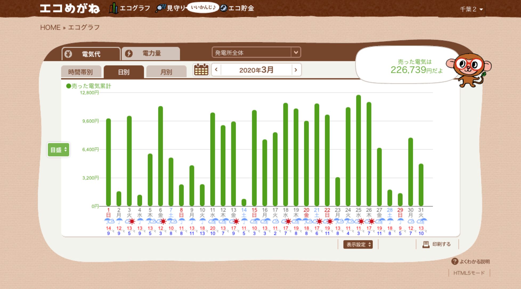Click the lightning icon on 電力量 tab
The height and width of the screenshot is (289, 521).
(129, 53)
